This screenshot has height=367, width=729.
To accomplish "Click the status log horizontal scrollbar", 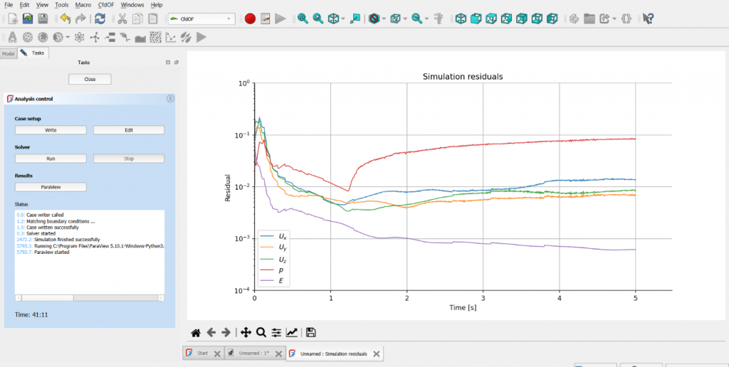I will click(x=89, y=298).
